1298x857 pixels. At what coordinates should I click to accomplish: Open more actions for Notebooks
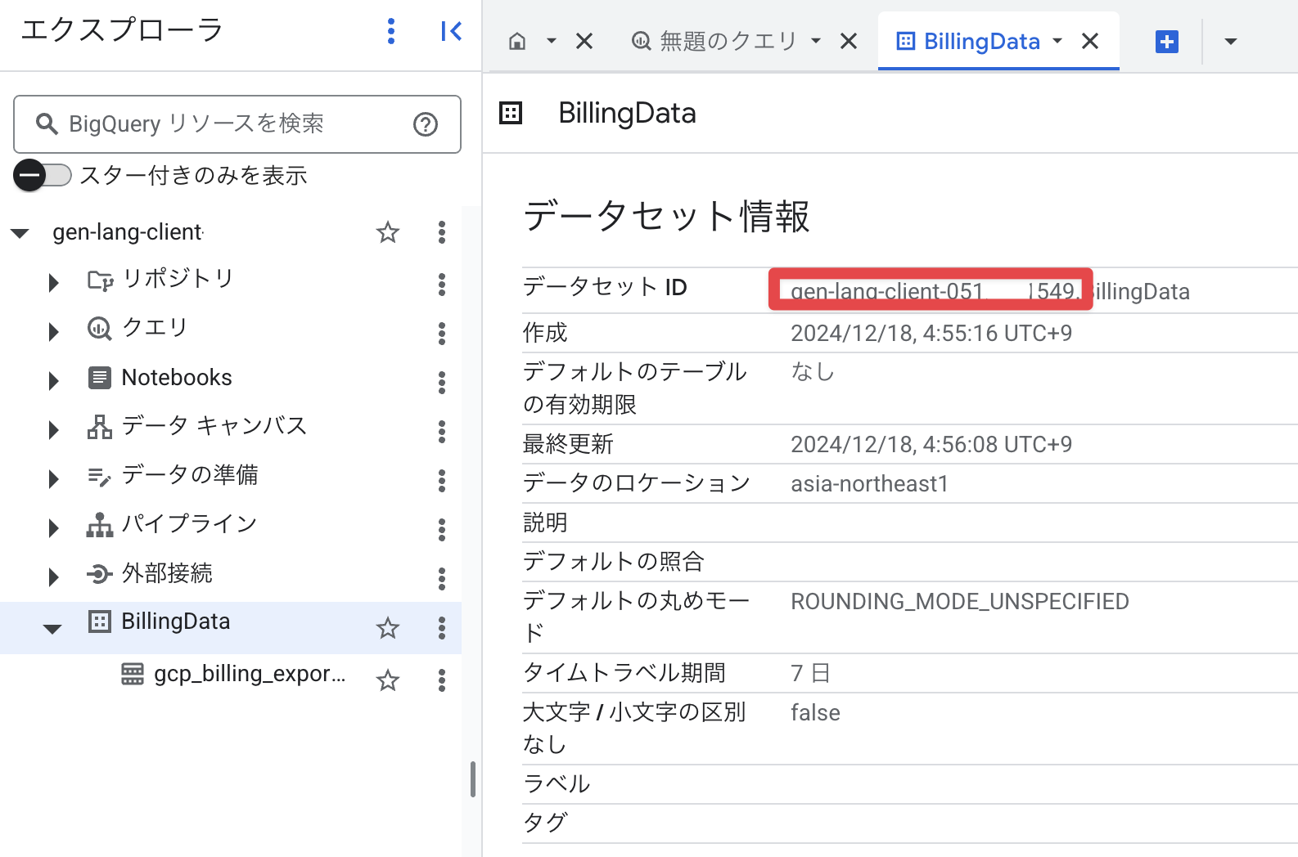(x=442, y=382)
